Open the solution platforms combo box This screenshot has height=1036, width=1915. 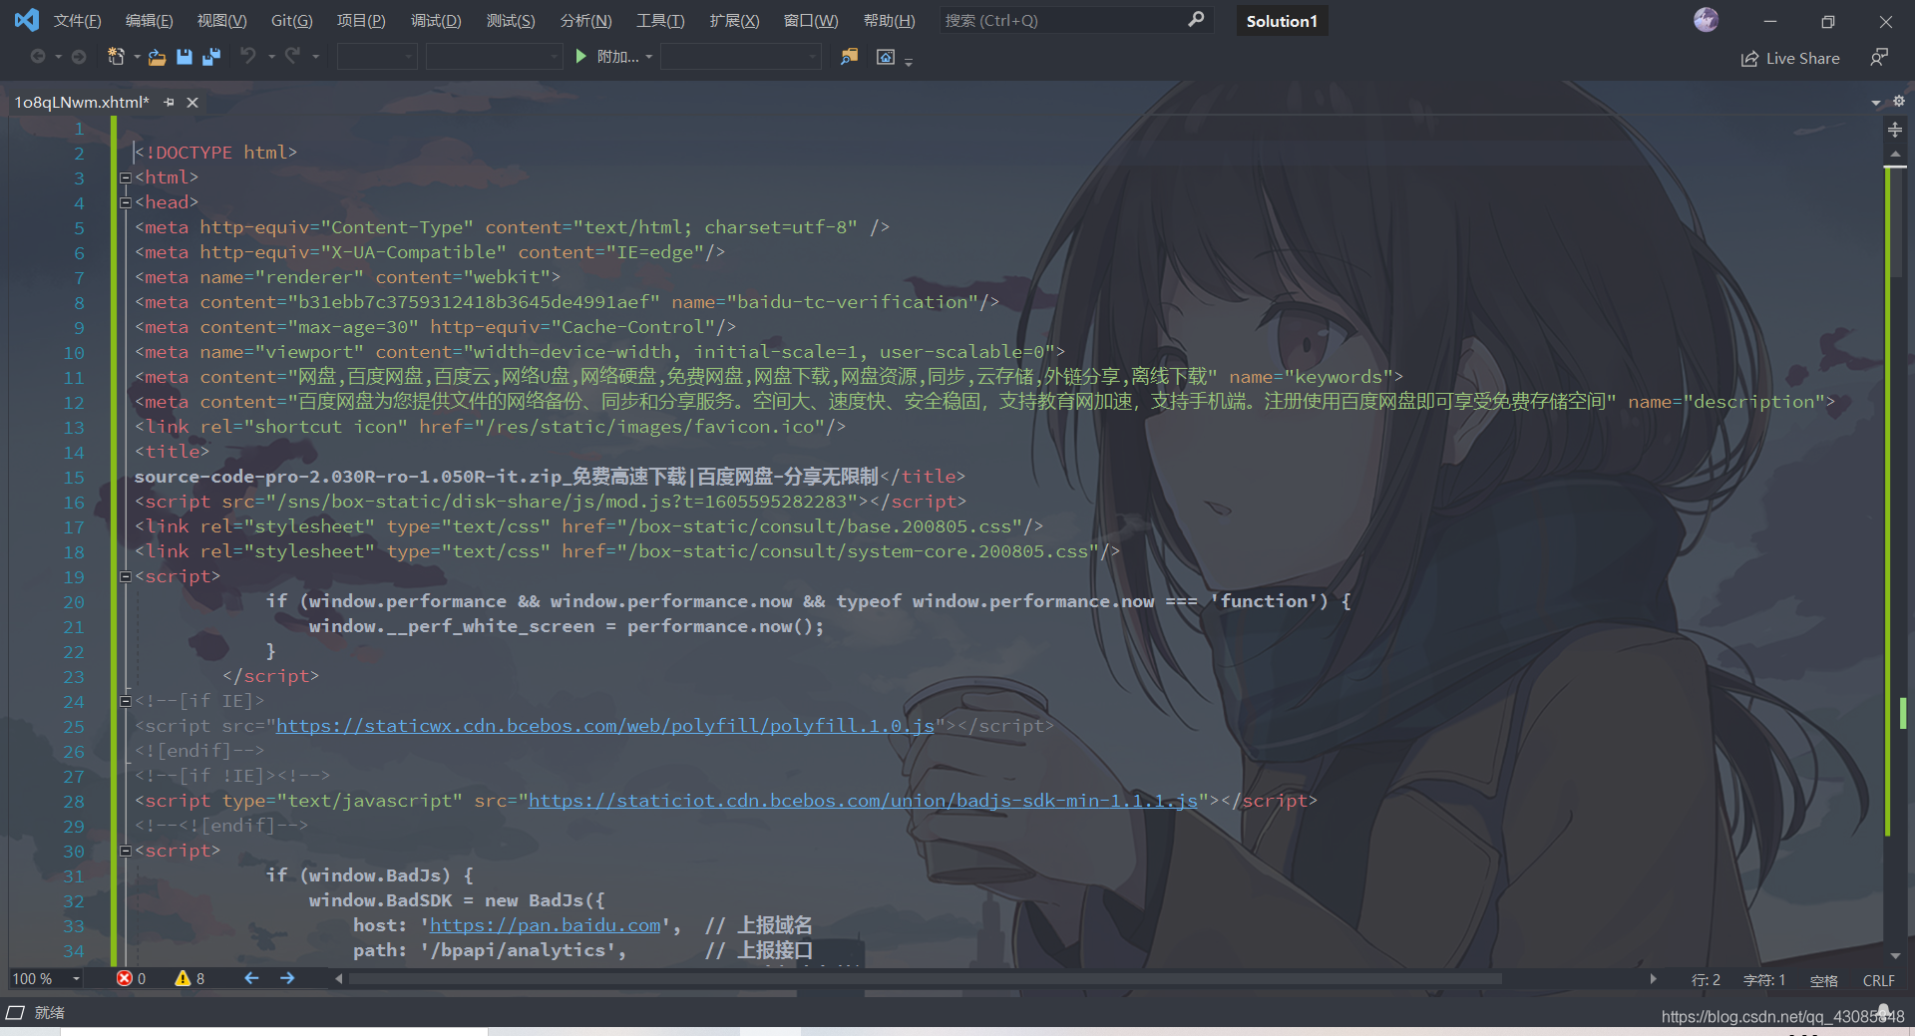(x=495, y=57)
